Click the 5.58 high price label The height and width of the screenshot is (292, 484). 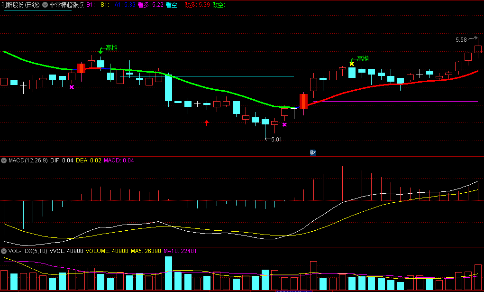point(461,39)
